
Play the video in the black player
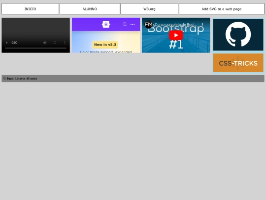point(7,42)
